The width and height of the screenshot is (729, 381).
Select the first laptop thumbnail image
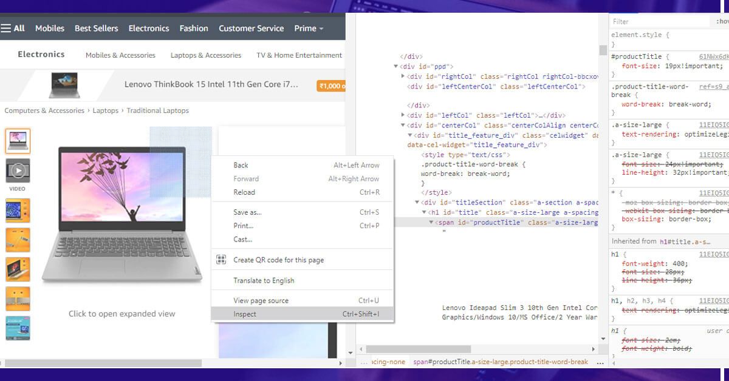[18, 141]
